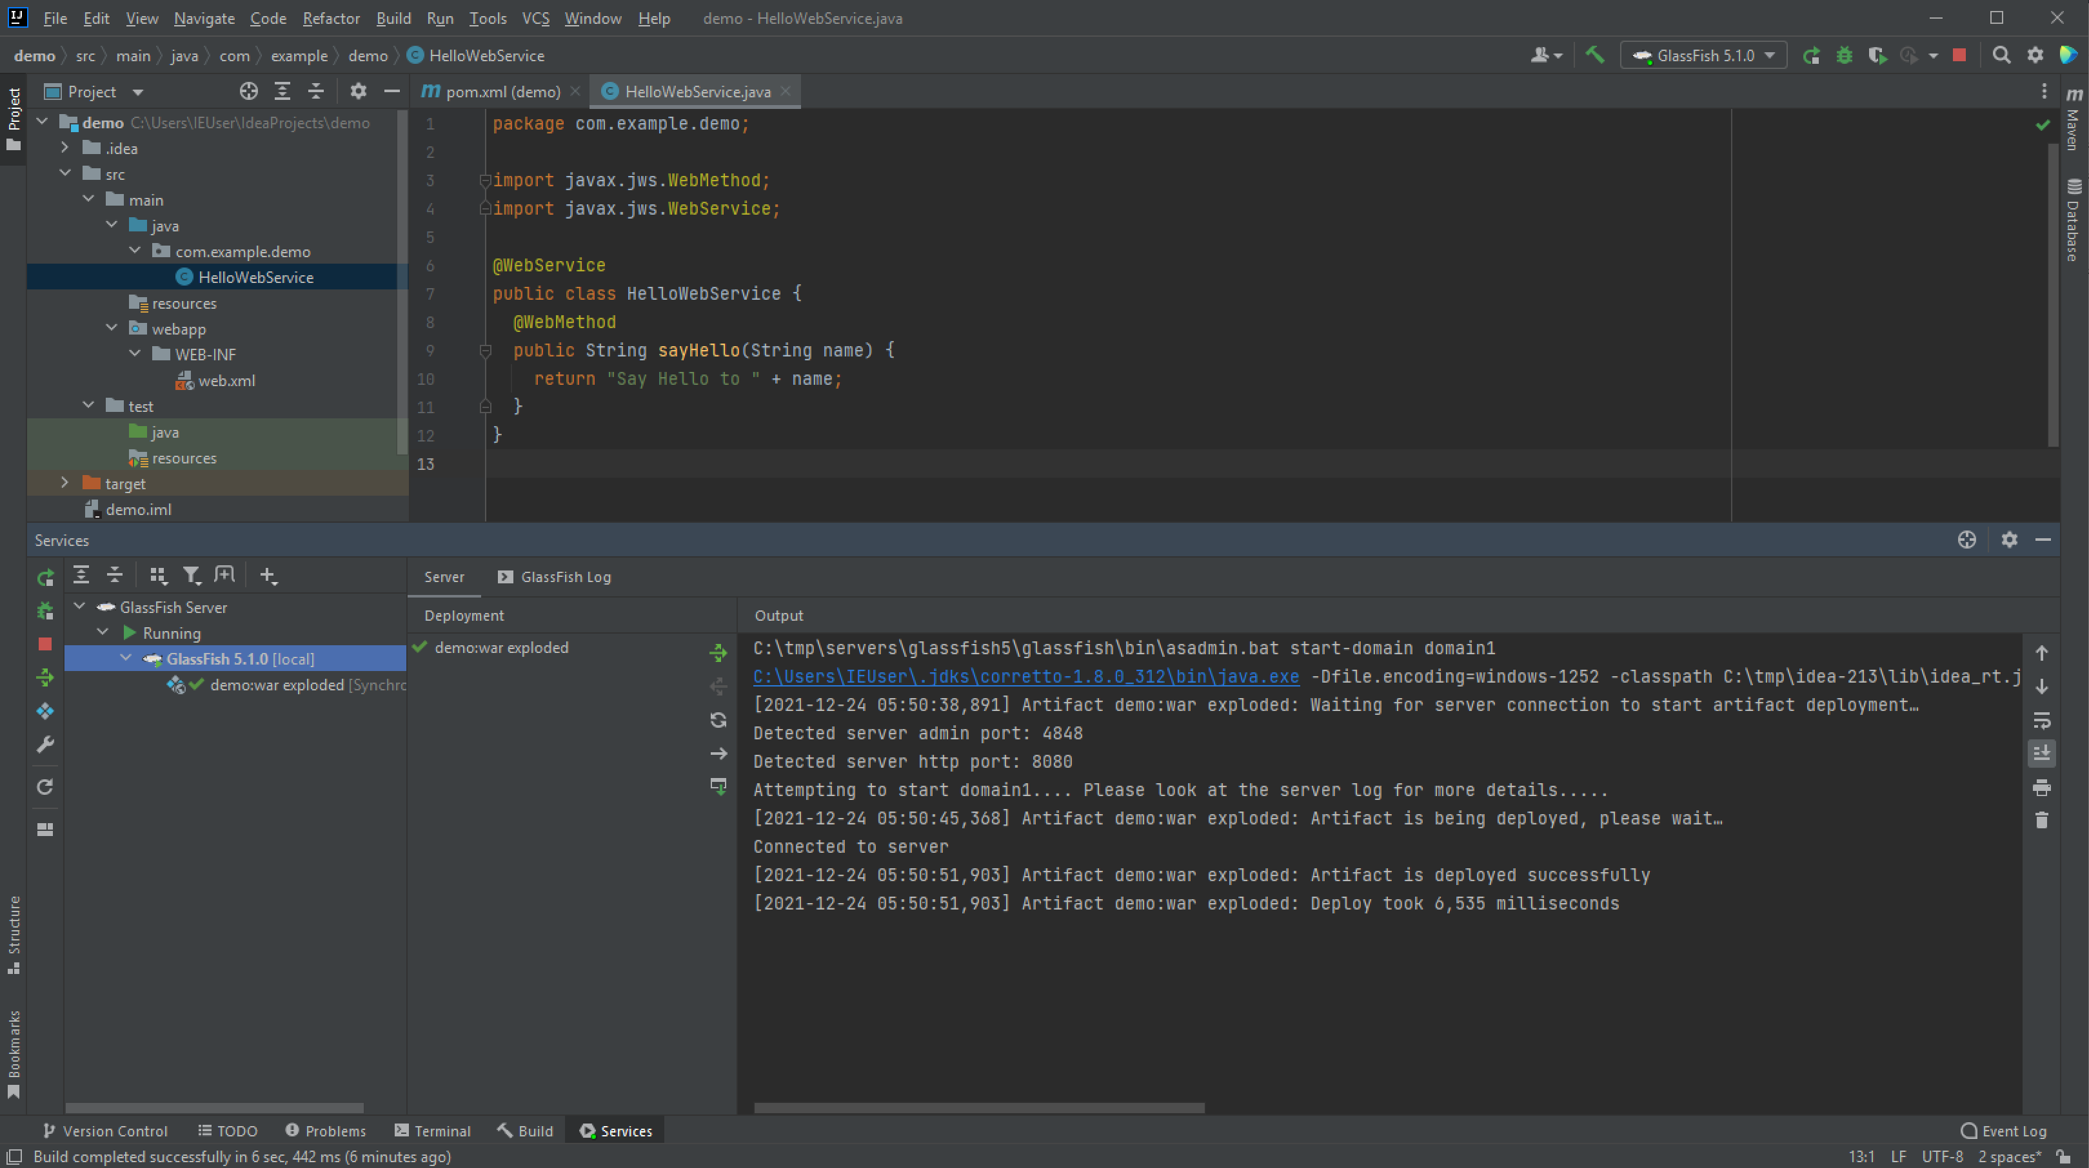This screenshot has width=2089, height=1168.
Task: Collapse the webapp folder
Action: pyautogui.click(x=111, y=328)
